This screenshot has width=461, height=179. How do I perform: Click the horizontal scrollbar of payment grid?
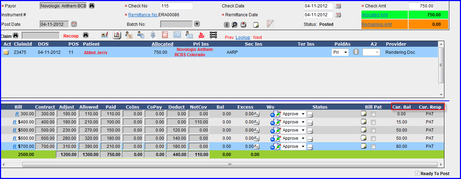point(229,164)
